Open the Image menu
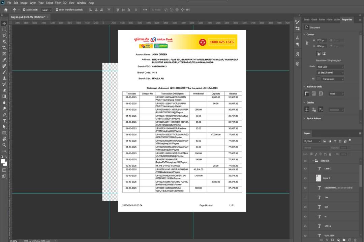 tap(24, 3)
